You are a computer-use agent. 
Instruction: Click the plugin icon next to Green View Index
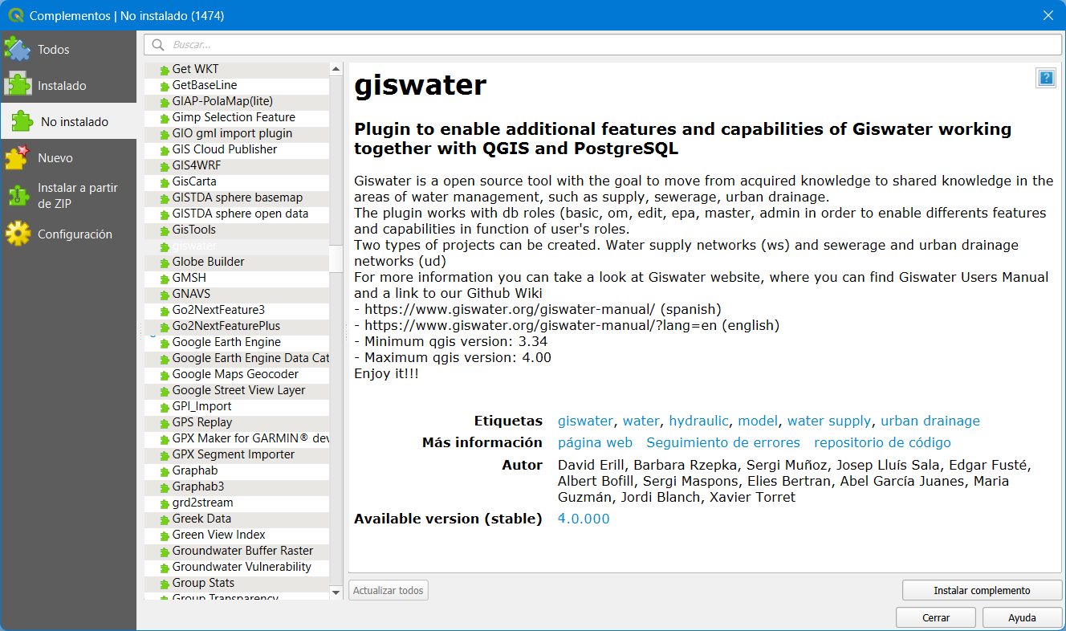[165, 535]
